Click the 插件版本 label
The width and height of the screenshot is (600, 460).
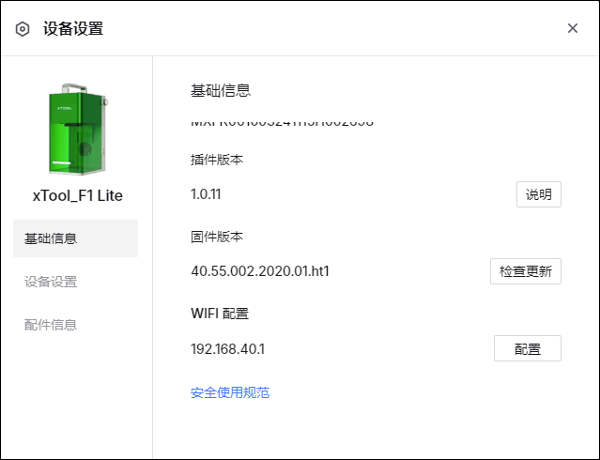[x=217, y=160]
